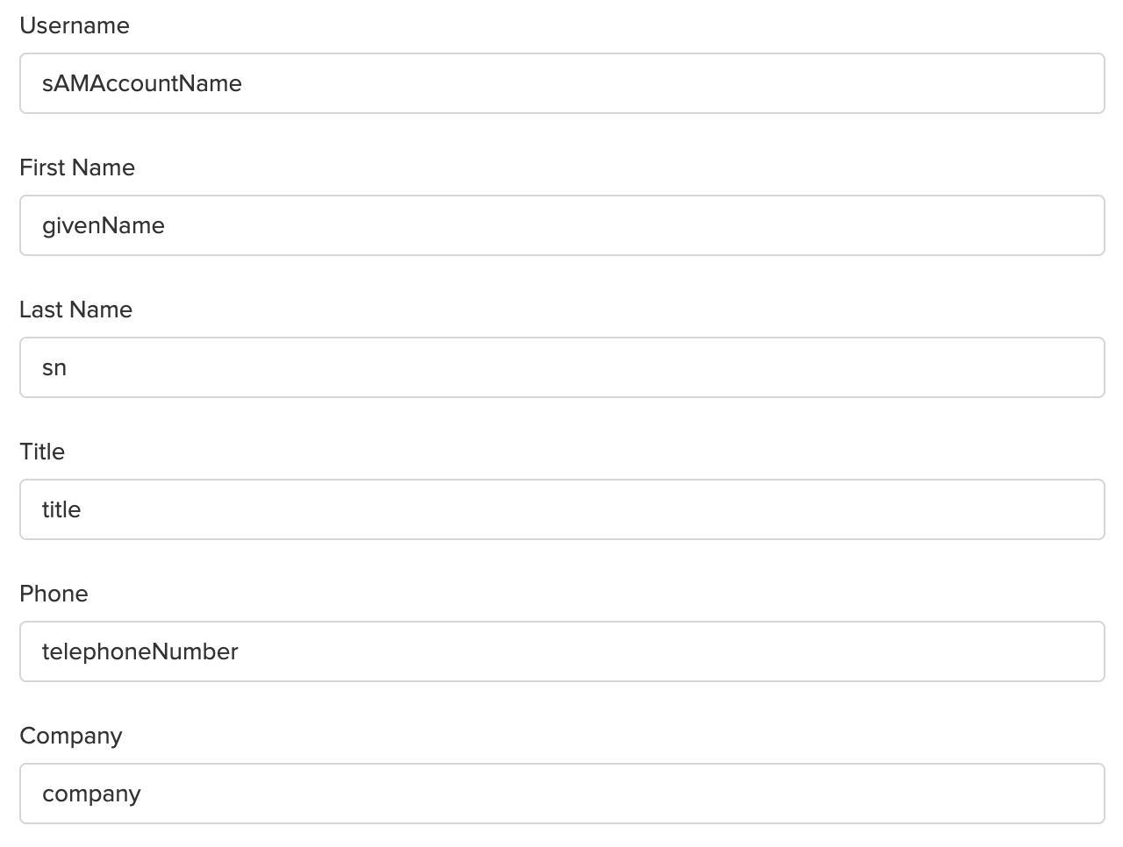Viewport: 1123px width, 847px height.
Task: Click the sAMAccountName value text
Action: point(142,83)
